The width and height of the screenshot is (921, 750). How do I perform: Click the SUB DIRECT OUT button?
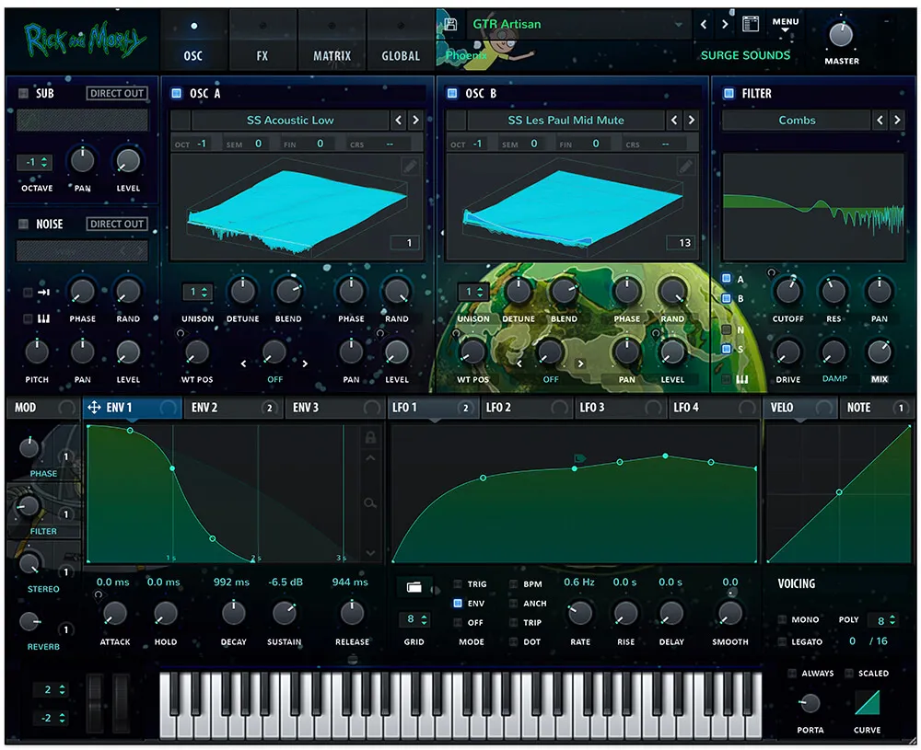pyautogui.click(x=117, y=93)
